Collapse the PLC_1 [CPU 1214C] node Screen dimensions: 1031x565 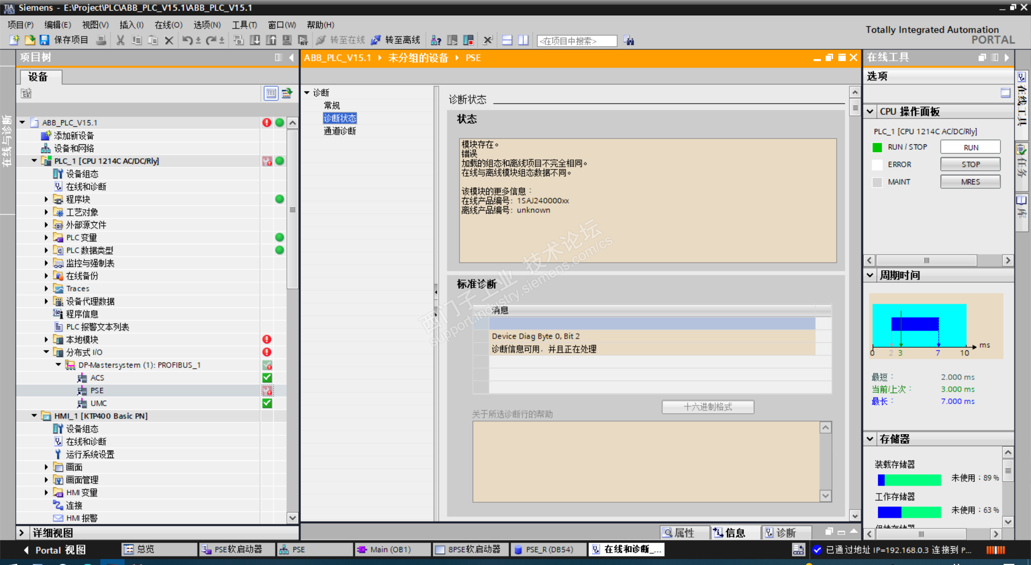click(34, 160)
